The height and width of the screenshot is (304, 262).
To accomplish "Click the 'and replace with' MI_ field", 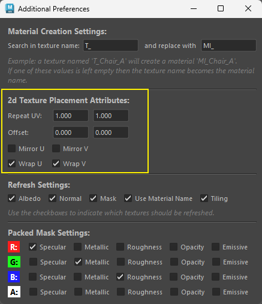I will tap(228, 46).
